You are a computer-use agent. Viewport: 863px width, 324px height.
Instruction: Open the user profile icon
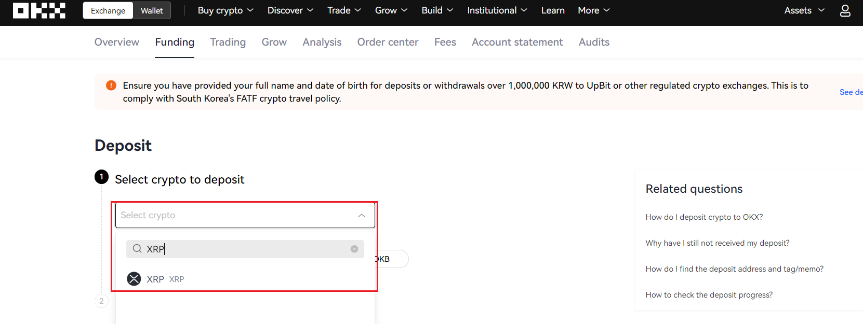(845, 10)
